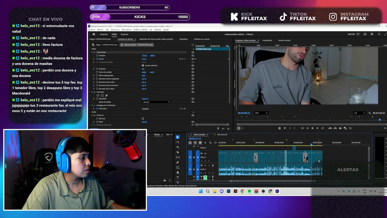Open timeline display settings wrench
The image size is (387, 218).
(x=210, y=143)
